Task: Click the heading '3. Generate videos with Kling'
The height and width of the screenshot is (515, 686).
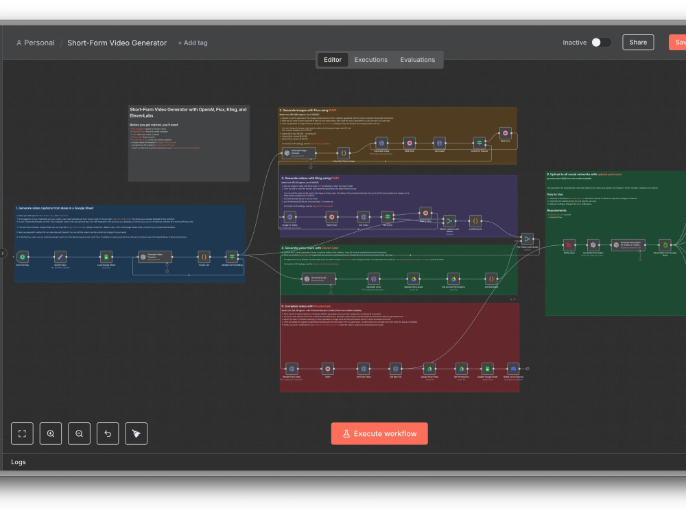Action: 310,179
